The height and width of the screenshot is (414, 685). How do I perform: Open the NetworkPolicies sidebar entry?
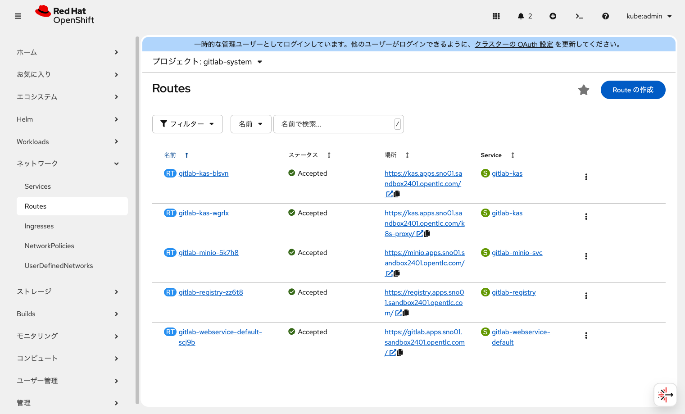(49, 246)
